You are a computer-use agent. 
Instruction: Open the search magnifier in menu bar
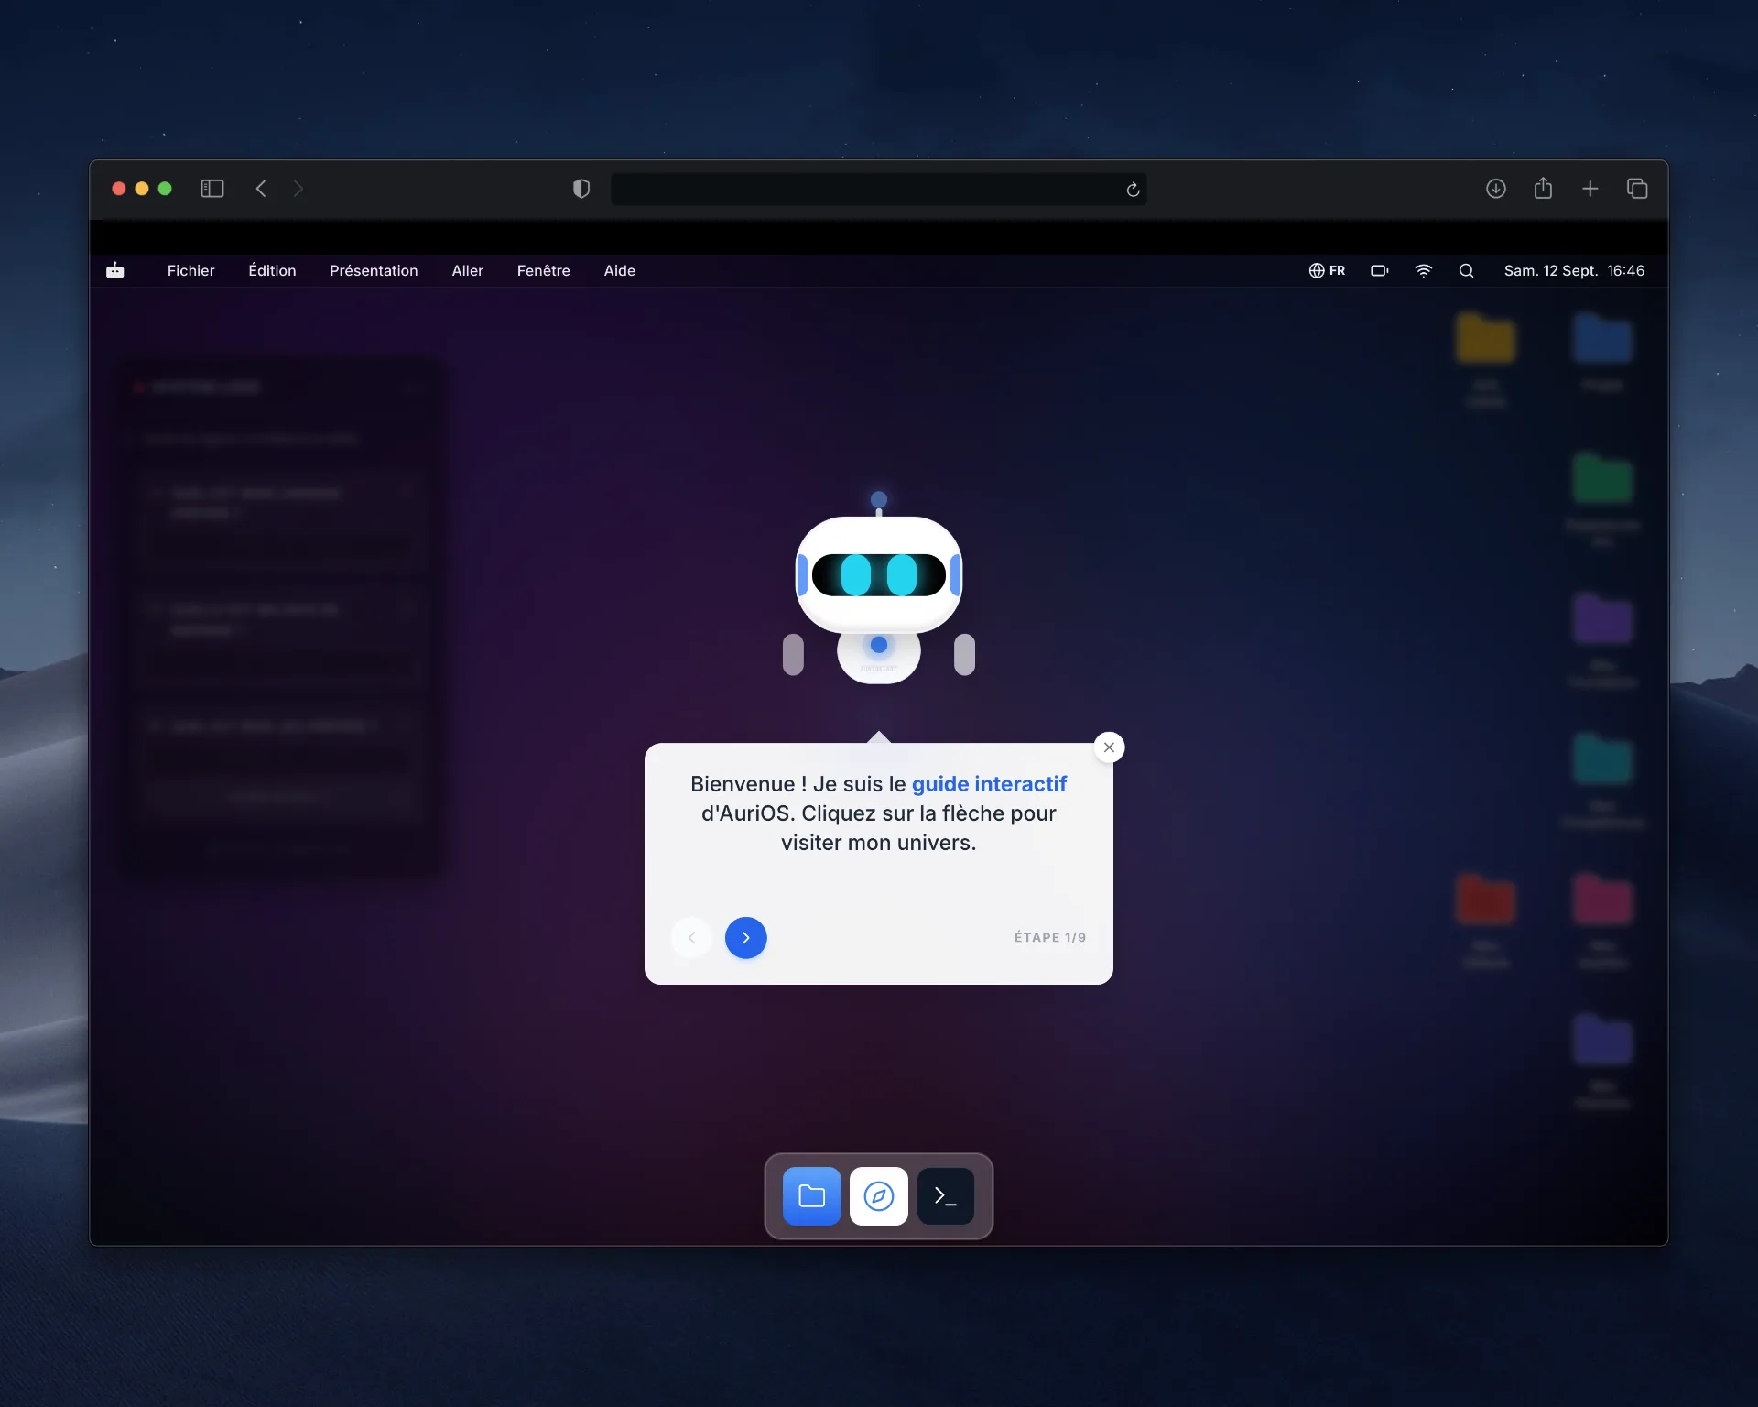pyautogui.click(x=1466, y=270)
